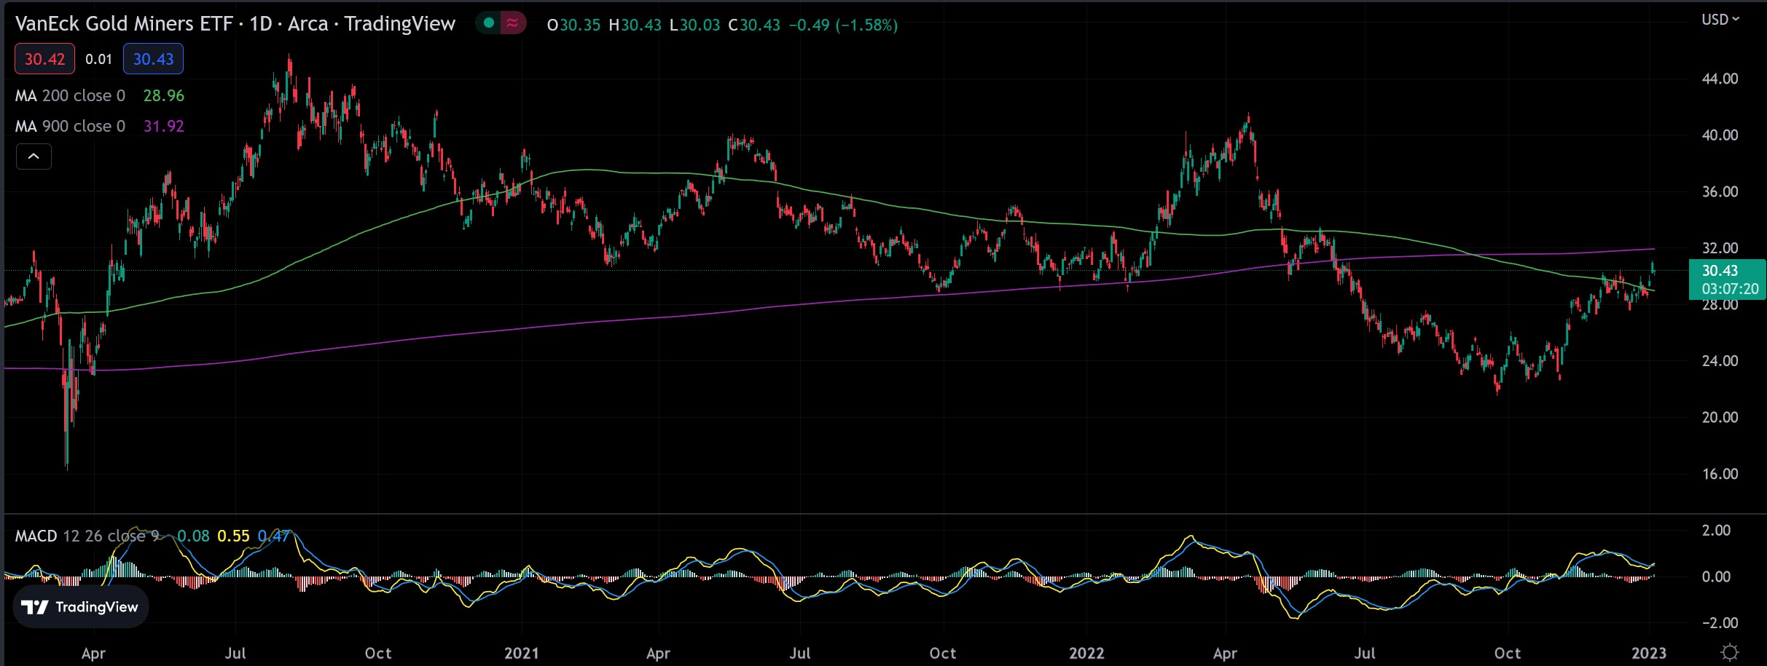Click the 16.00 price axis label
1767x666 pixels.
click(1720, 474)
